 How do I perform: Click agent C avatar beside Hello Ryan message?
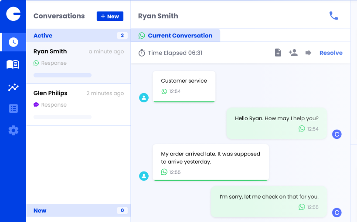click(337, 134)
